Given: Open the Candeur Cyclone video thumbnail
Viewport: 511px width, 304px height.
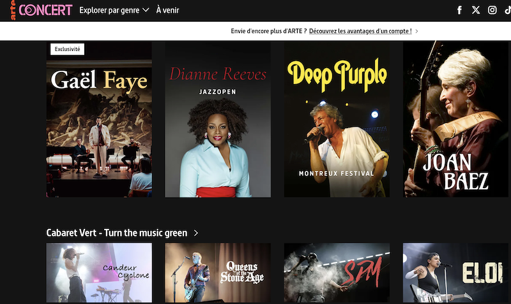Looking at the screenshot, I should point(99,273).
